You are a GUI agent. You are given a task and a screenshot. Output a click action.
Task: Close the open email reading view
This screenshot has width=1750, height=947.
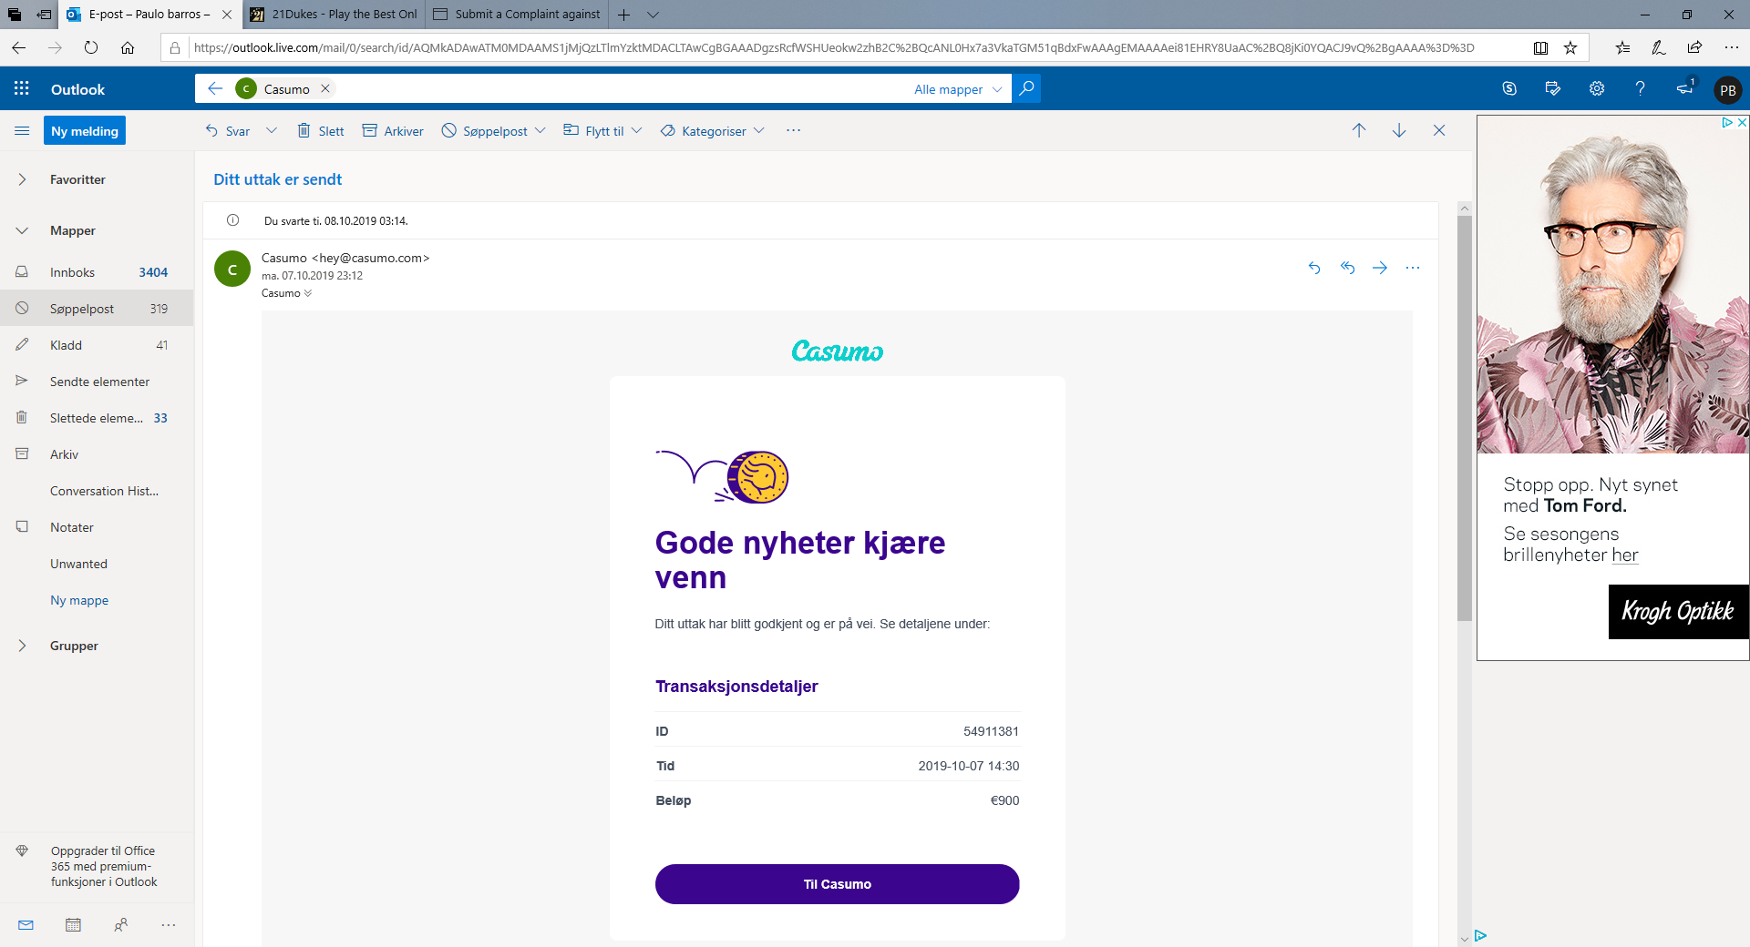1439,130
